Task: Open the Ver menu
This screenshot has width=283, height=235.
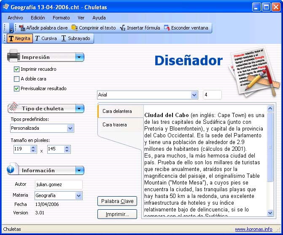Action: tap(81, 18)
